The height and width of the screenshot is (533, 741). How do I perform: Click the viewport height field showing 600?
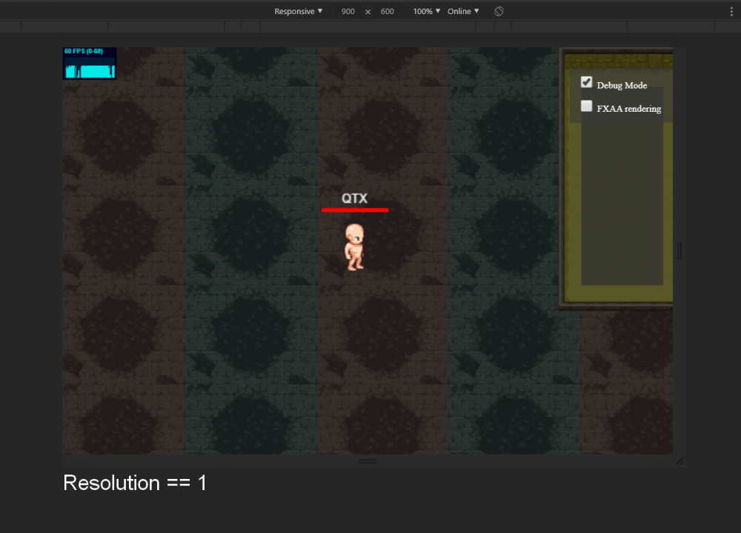tap(388, 12)
